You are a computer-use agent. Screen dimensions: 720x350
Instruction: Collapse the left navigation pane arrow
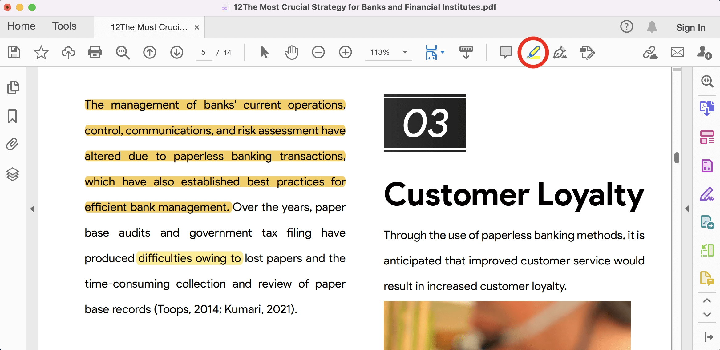(x=32, y=209)
